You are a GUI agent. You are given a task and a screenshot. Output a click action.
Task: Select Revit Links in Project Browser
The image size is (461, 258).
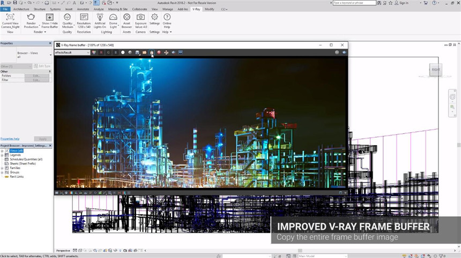(x=18, y=176)
